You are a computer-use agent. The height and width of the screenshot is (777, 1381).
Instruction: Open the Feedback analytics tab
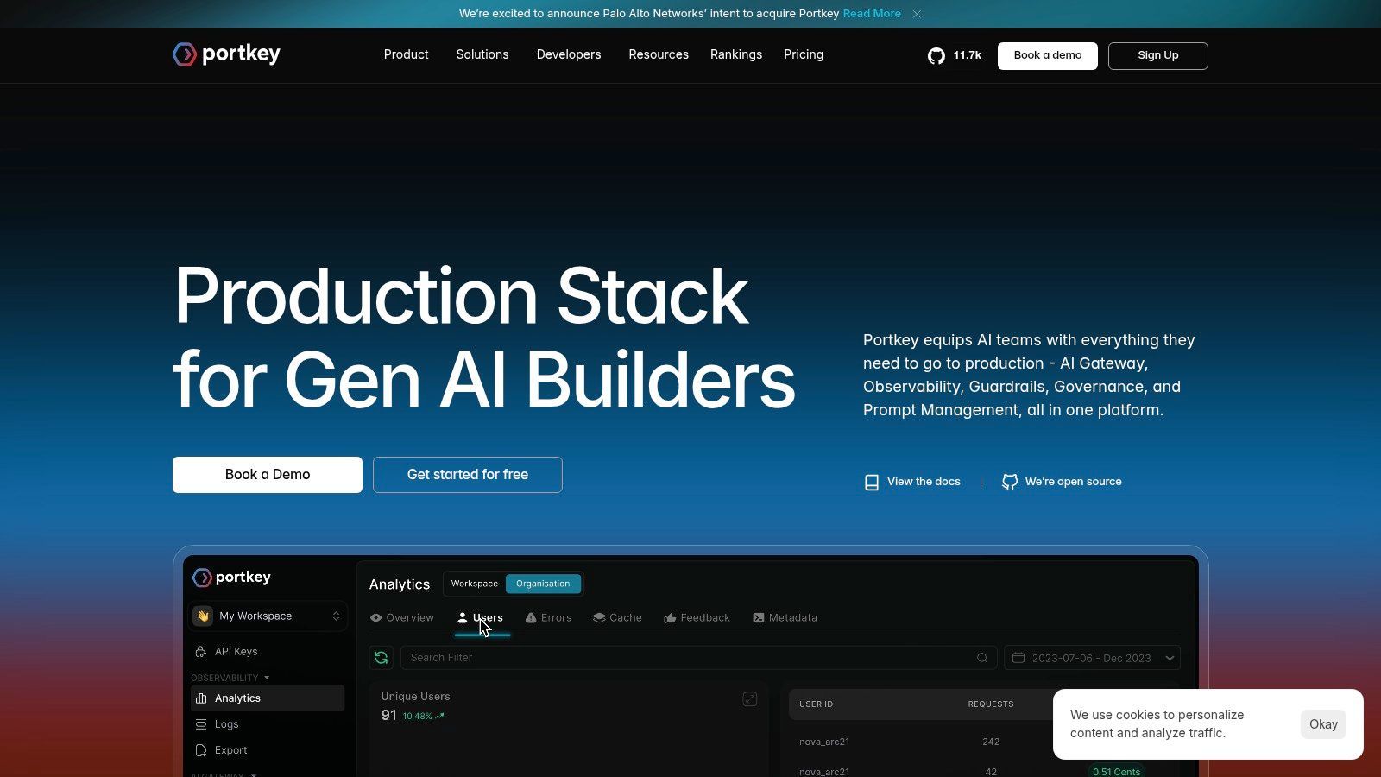click(697, 618)
